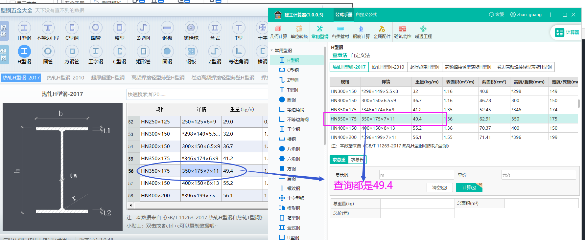585x240 pixels.
Task: Switch to the 焊接 side tab
Action: [x=4, y=31]
